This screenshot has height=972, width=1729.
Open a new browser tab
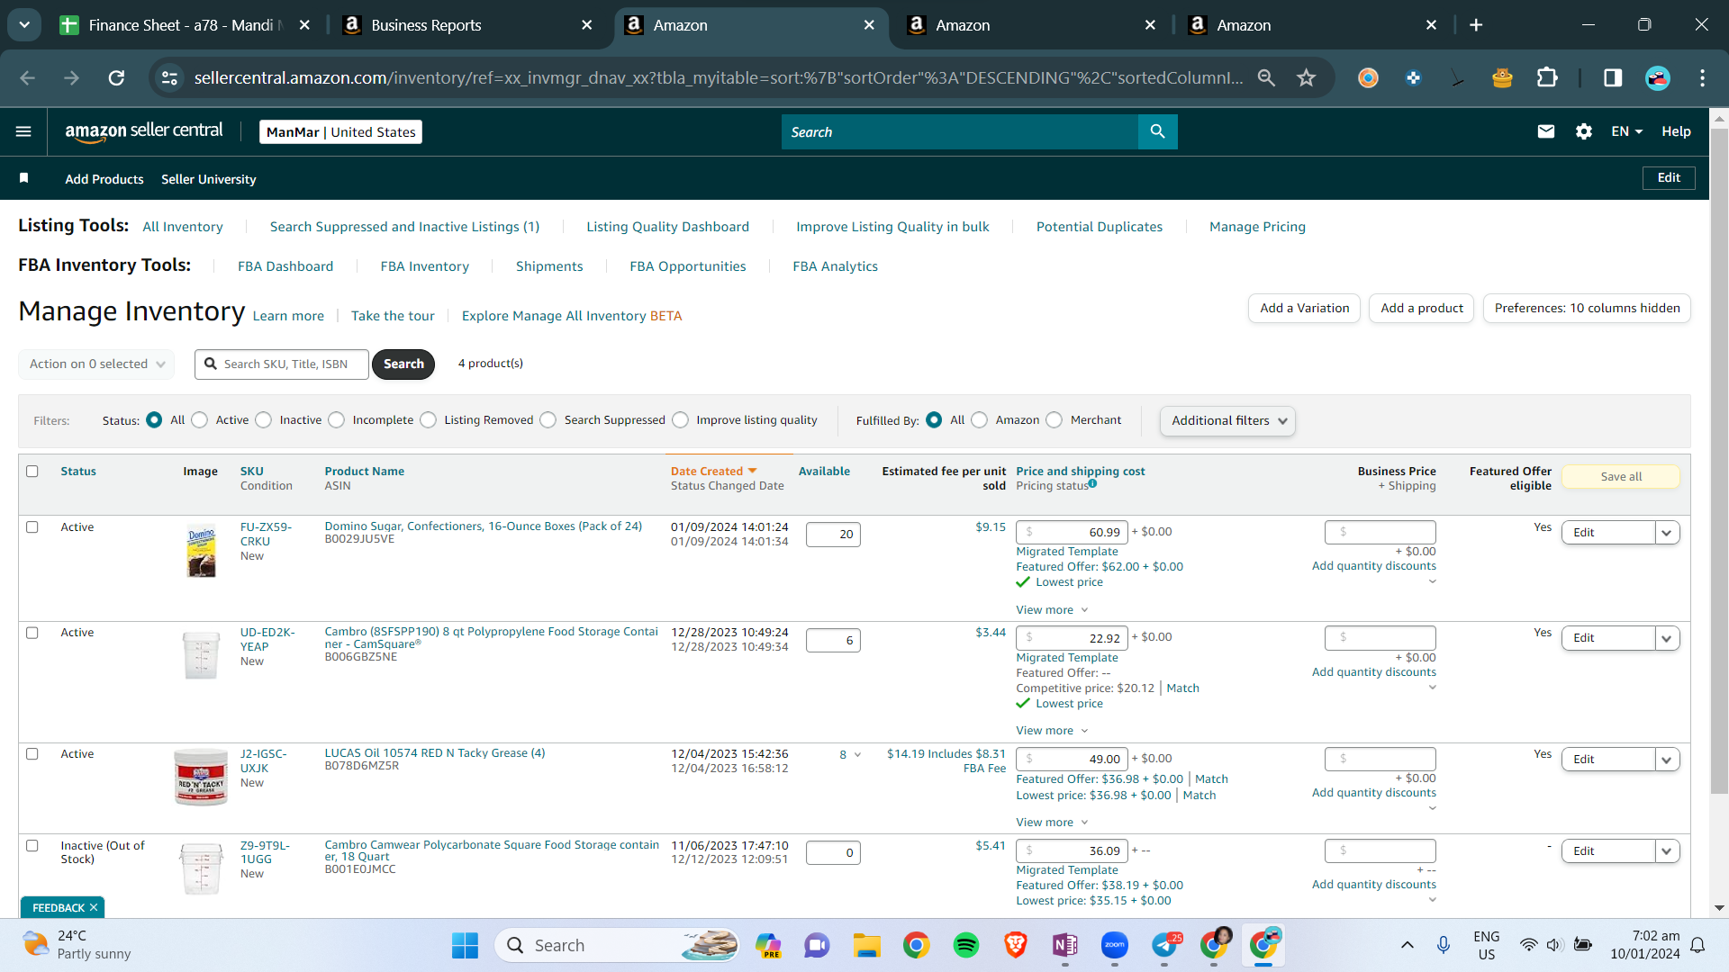click(x=1476, y=25)
